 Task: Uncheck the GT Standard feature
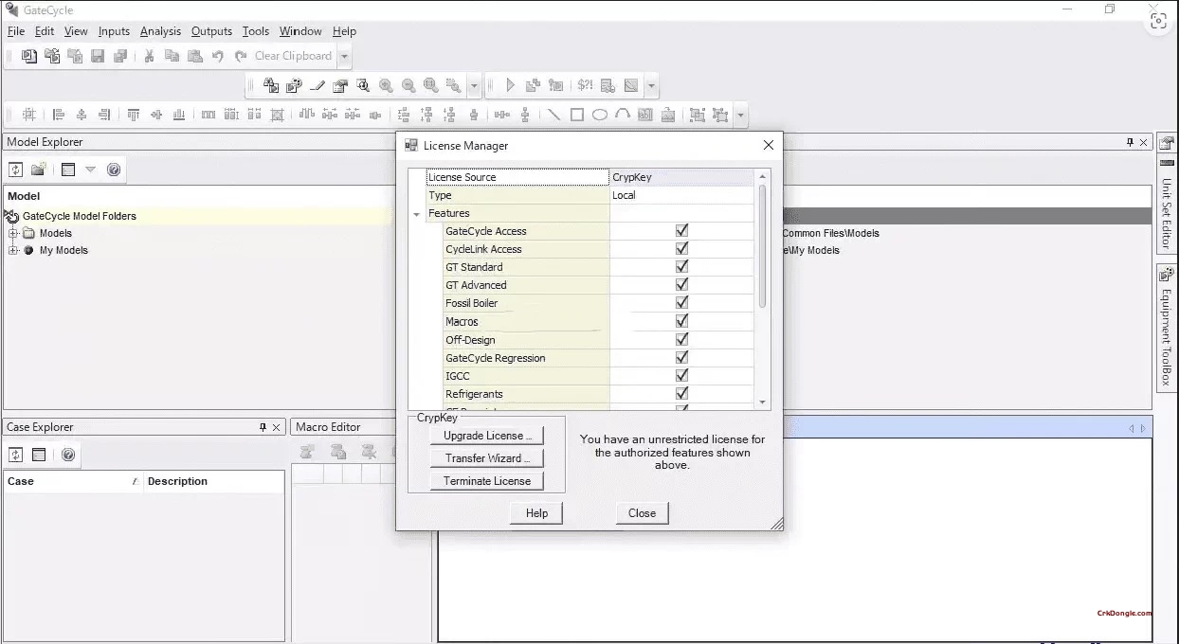[680, 266]
